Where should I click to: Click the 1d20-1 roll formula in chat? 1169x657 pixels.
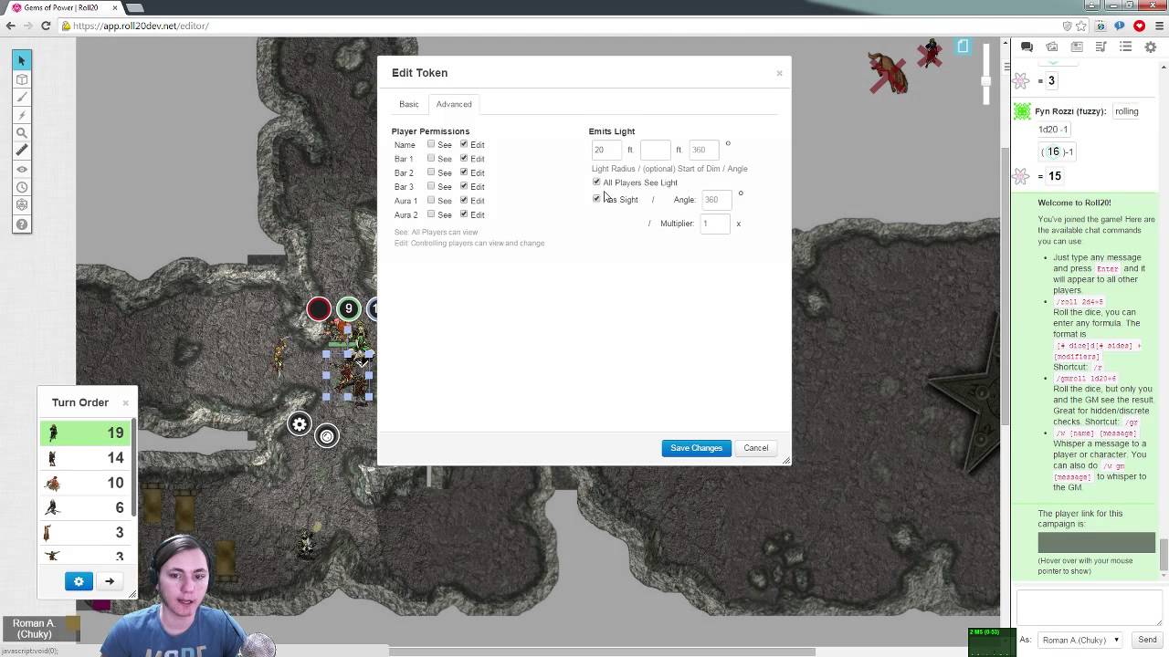1053,130
